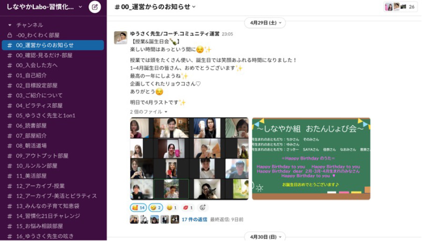Open the おたんじょび会 chalkboard image

pos(311,158)
